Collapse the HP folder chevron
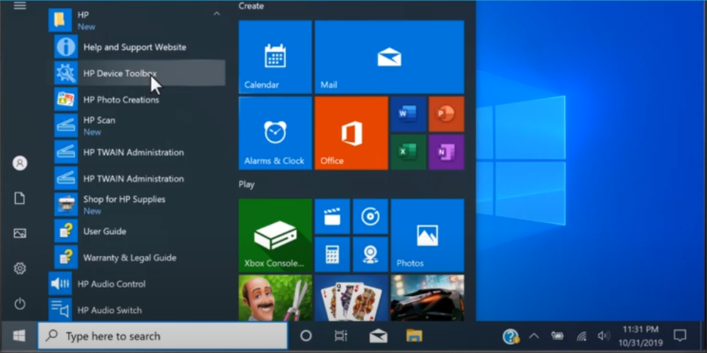This screenshot has width=707, height=353. coord(216,14)
